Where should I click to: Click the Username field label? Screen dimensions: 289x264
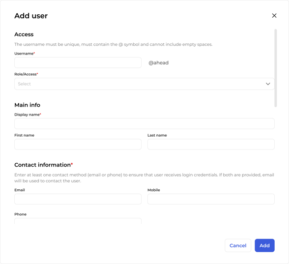pyautogui.click(x=25, y=54)
